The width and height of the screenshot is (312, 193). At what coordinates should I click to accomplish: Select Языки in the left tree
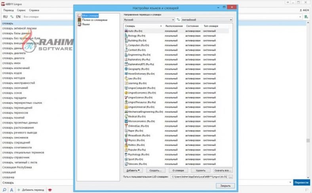click(86, 24)
